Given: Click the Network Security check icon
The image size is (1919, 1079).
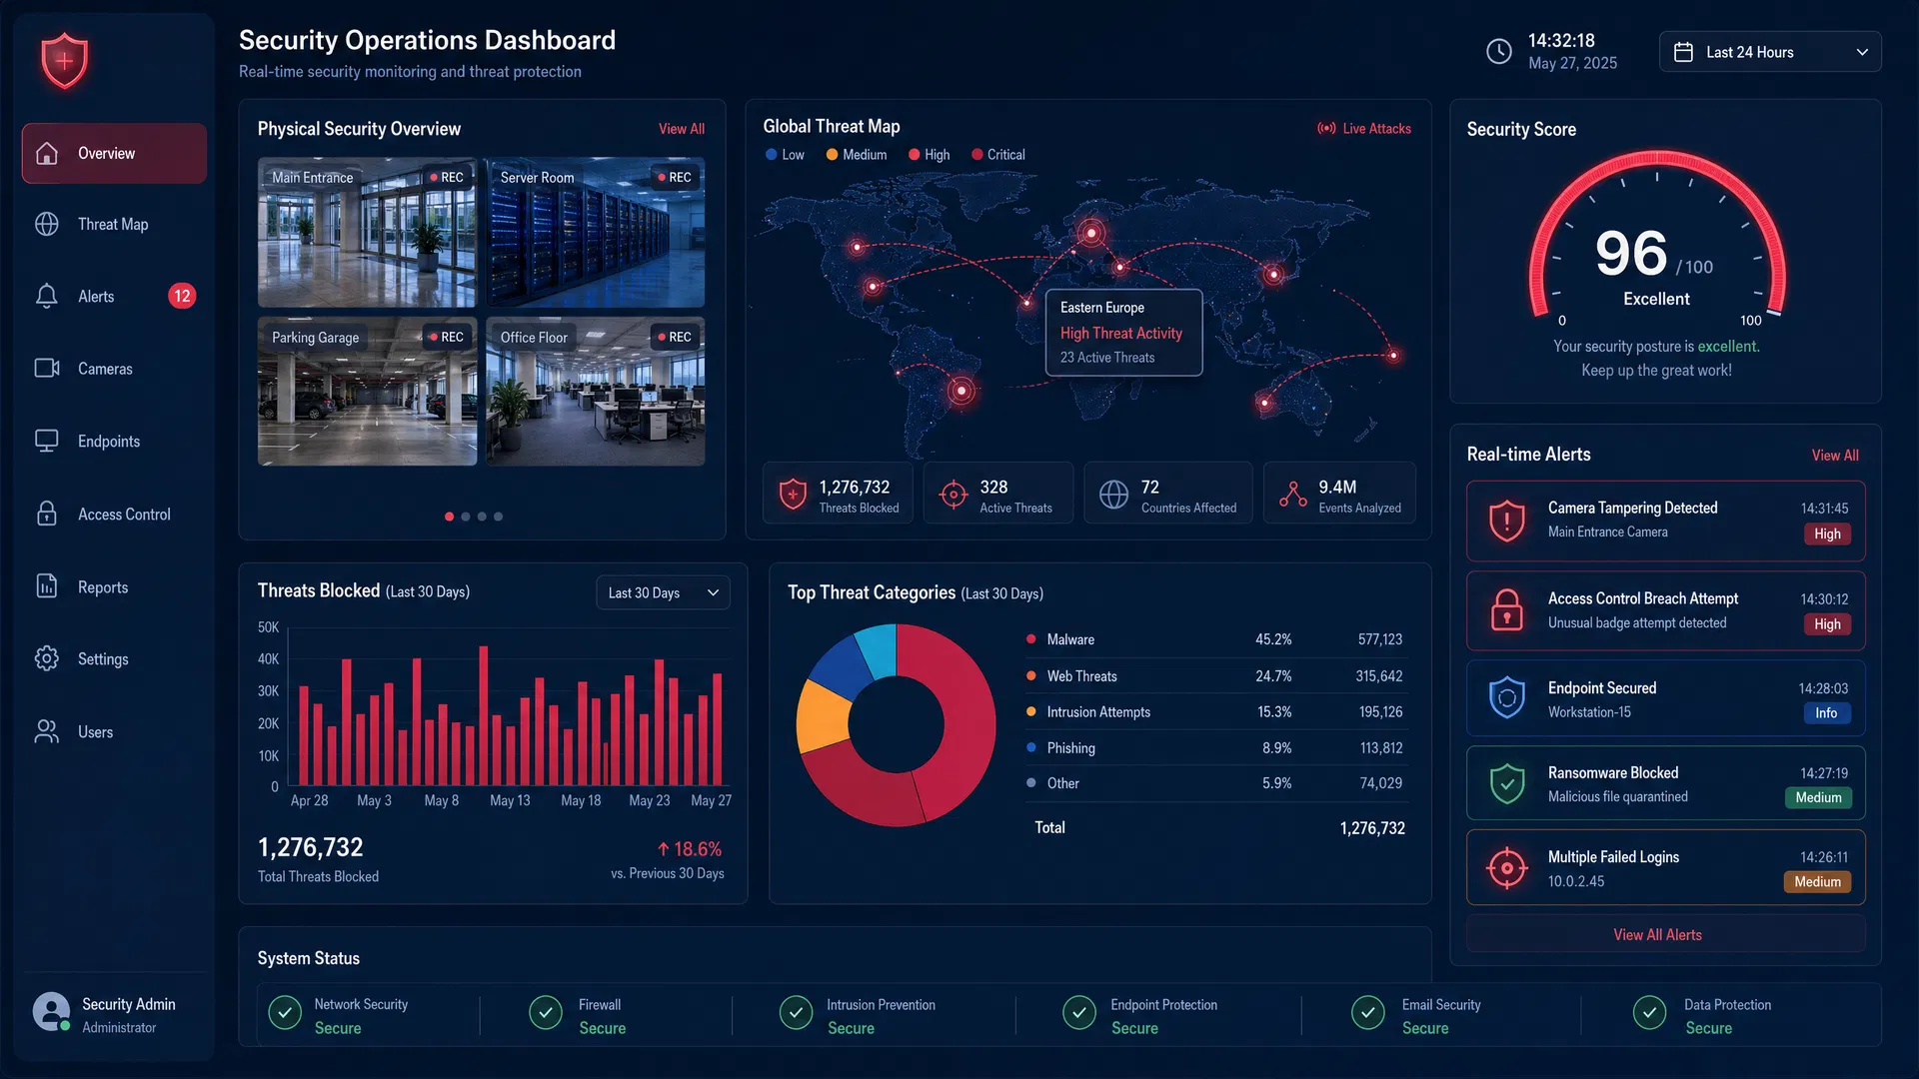Looking at the screenshot, I should (x=285, y=1013).
